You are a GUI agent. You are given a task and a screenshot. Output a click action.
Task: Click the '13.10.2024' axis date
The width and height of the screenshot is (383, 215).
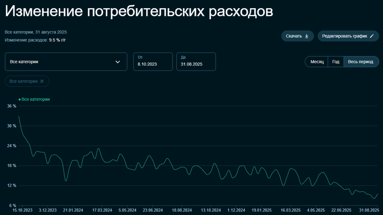click(x=211, y=210)
